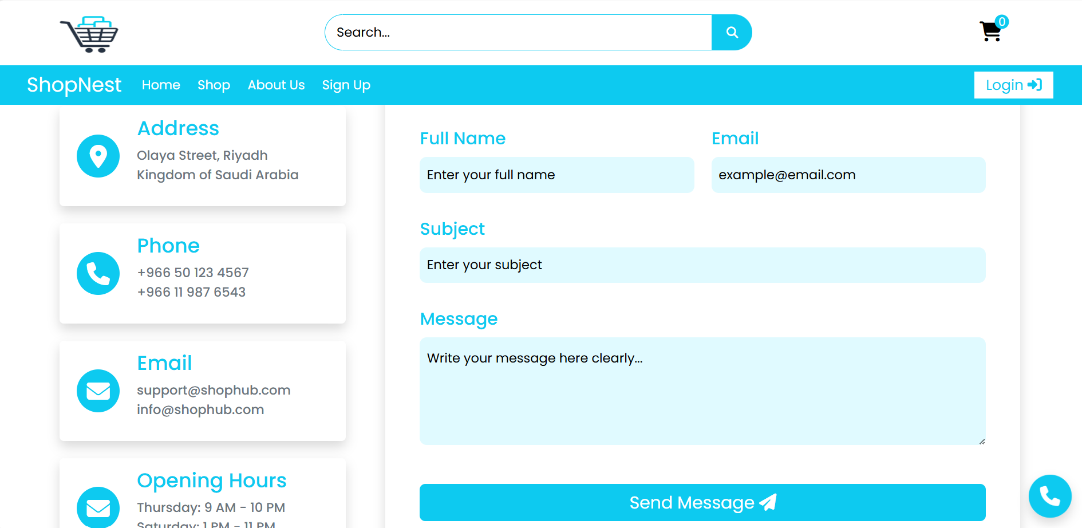Image resolution: width=1082 pixels, height=528 pixels.
Task: Click the search magnifier button
Action: tap(732, 33)
